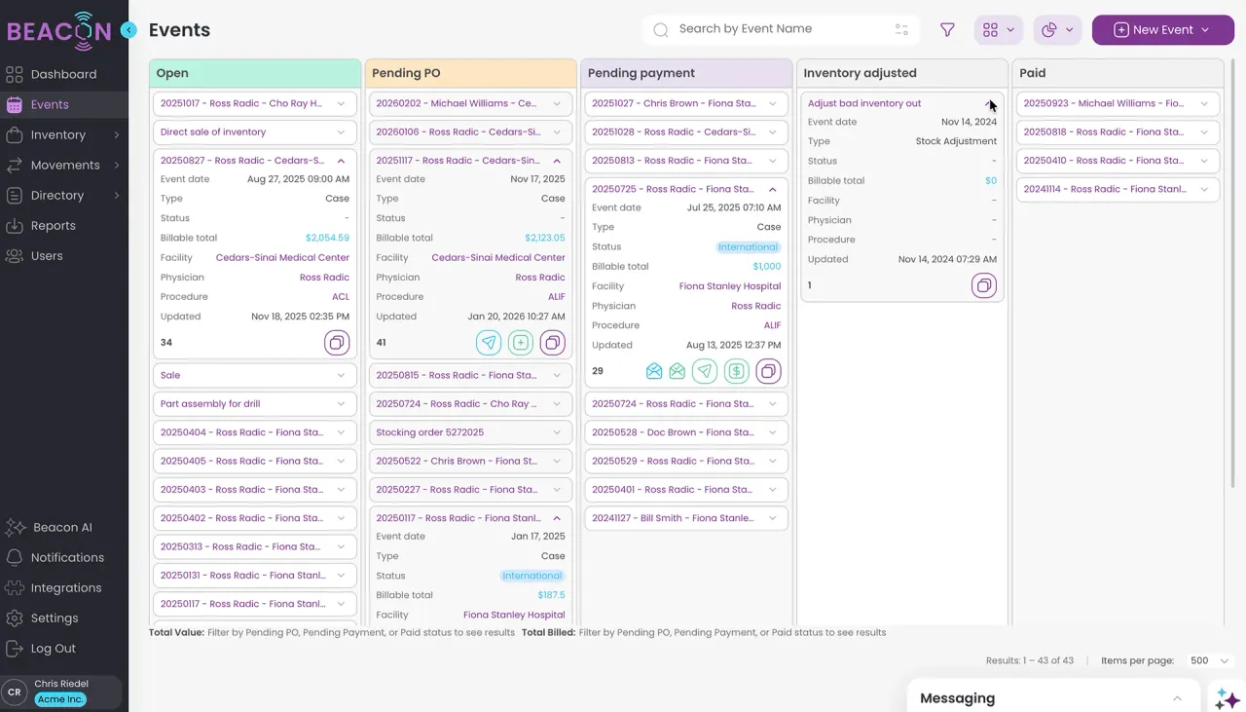
Task: Collapse the sidebar using the blue chevron arrow
Action: tap(128, 30)
